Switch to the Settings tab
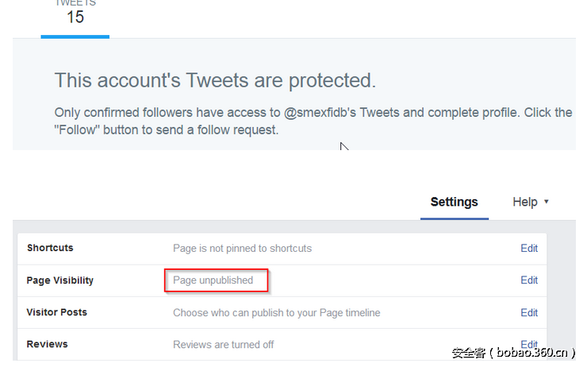 [x=454, y=202]
